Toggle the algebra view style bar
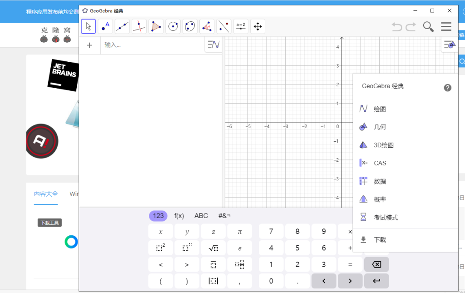This screenshot has height=293, width=465. coord(213,45)
